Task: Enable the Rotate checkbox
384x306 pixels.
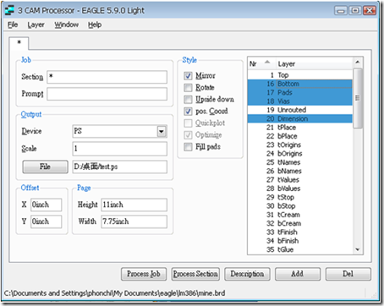Action: 188,88
